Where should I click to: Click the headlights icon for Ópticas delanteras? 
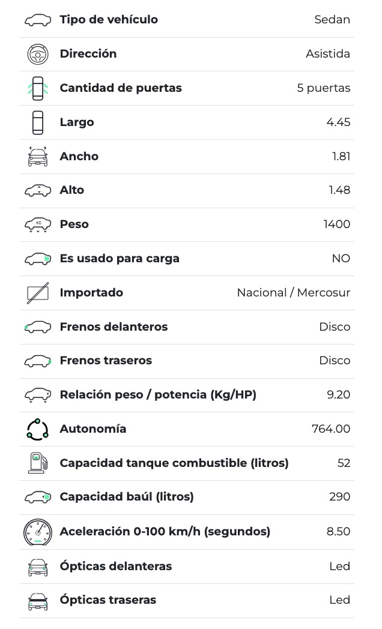(x=38, y=567)
